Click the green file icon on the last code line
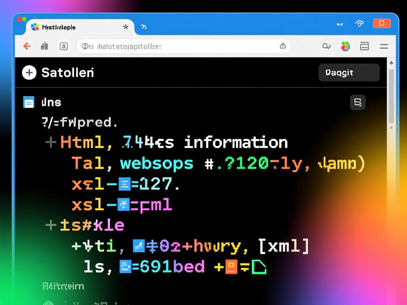 pyautogui.click(x=259, y=267)
